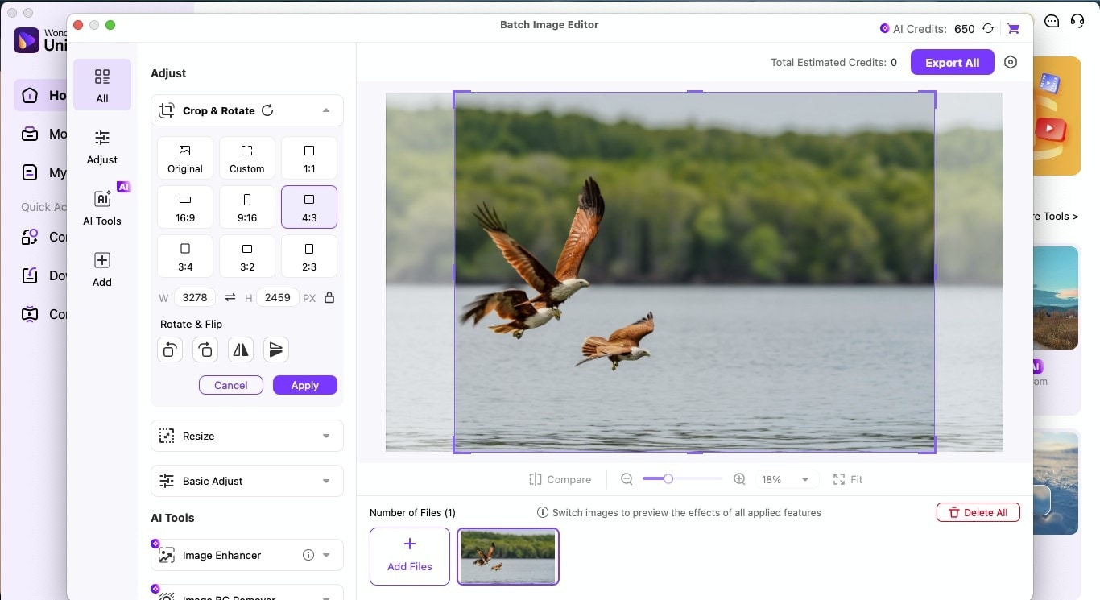
Task: Select Custom crop ratio
Action: click(247, 158)
